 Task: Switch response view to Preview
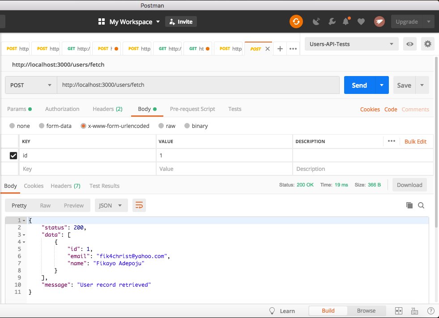[74, 205]
